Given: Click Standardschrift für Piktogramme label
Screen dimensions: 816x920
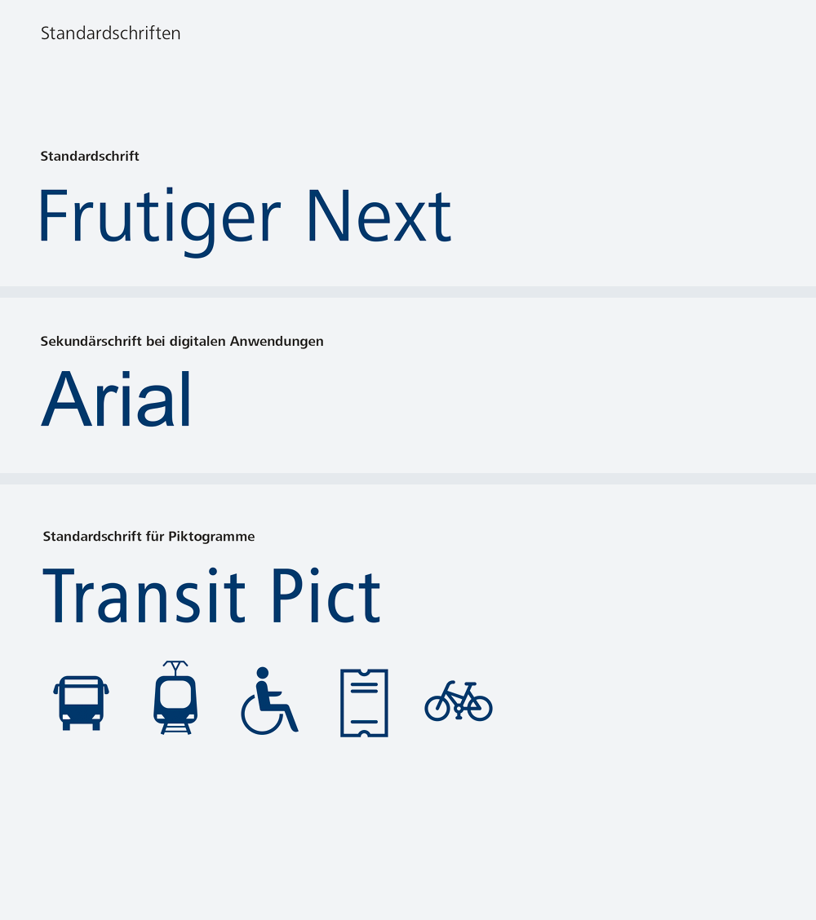Looking at the screenshot, I should pos(149,537).
